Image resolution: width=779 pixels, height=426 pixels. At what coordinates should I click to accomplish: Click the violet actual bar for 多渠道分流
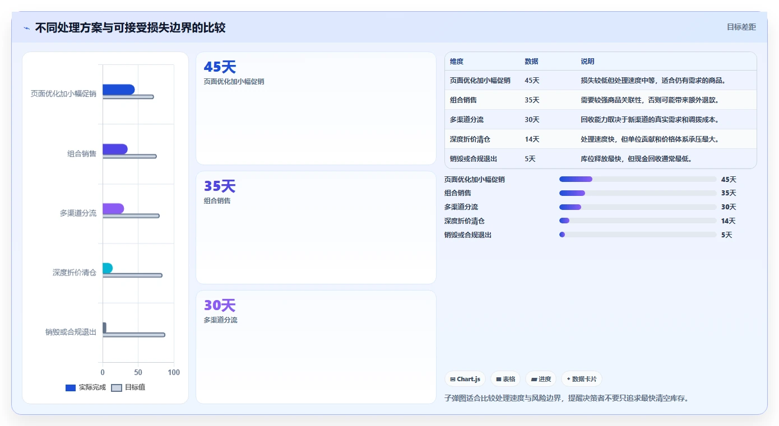coord(113,209)
